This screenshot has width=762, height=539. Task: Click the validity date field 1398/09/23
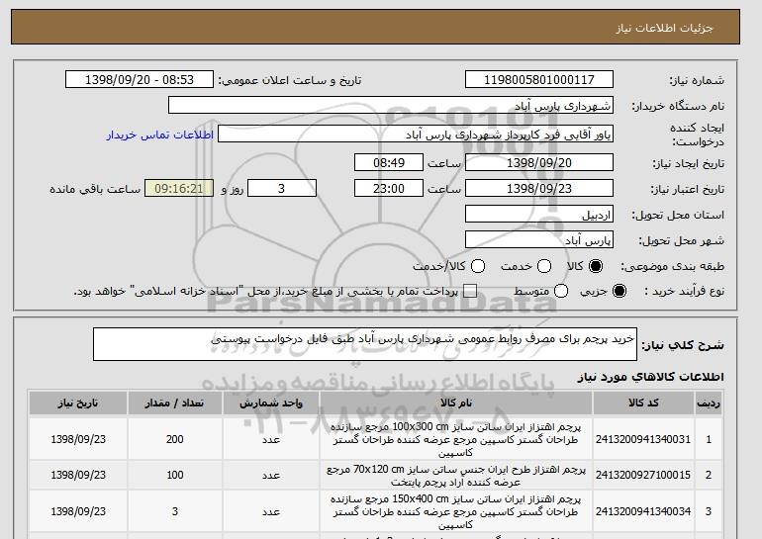click(539, 189)
